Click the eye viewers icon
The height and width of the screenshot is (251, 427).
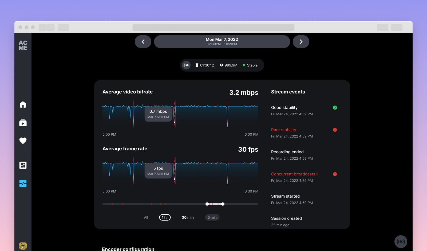222,65
